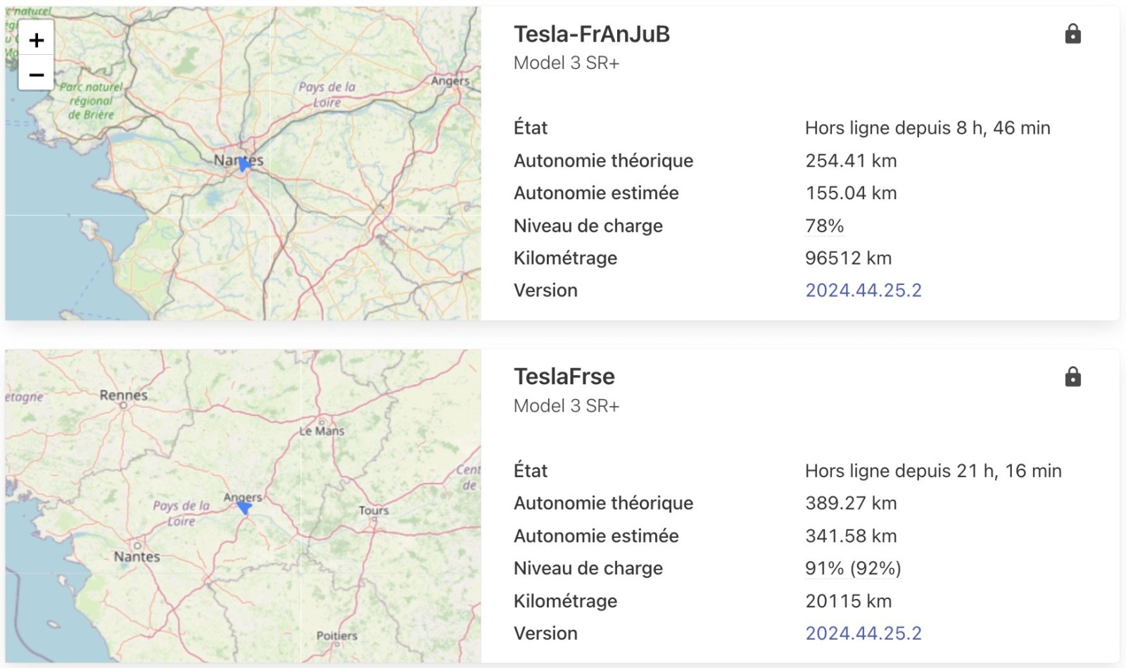Click the Nantes label on the TeslaFrse map

click(137, 556)
